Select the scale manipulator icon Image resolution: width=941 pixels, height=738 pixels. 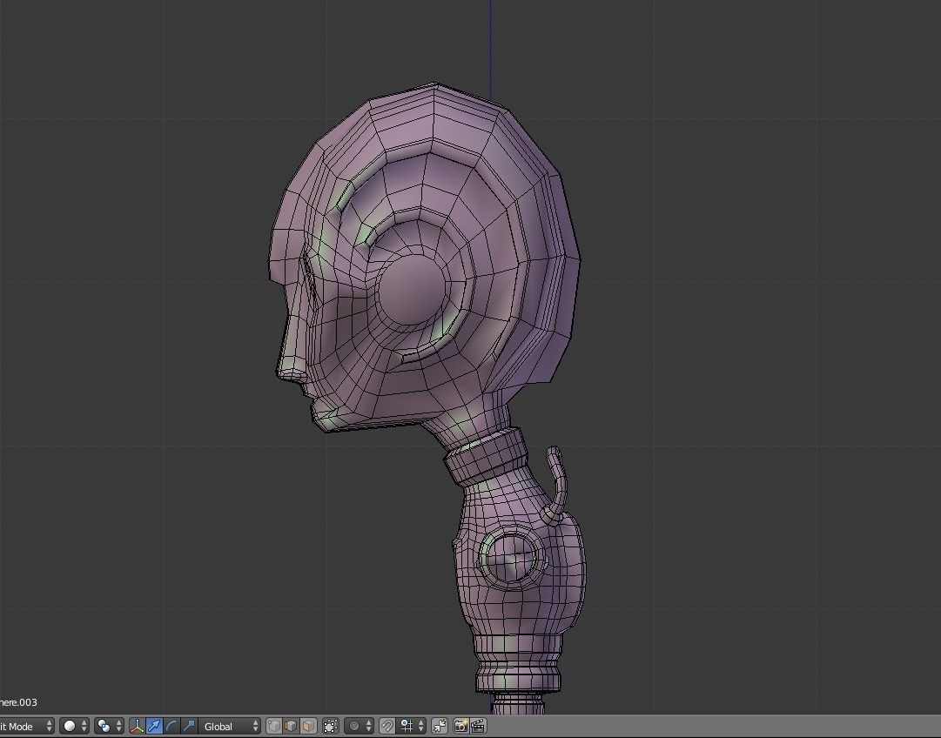tap(187, 725)
